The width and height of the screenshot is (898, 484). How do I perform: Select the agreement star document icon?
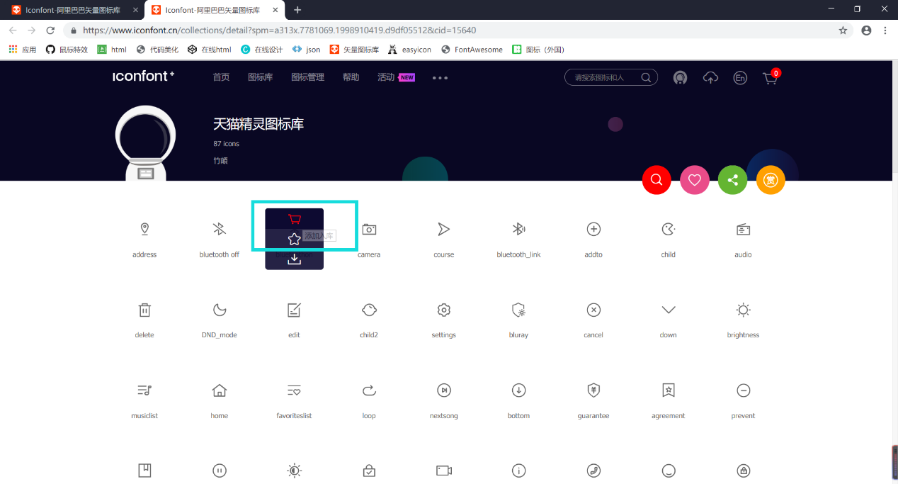coord(669,390)
